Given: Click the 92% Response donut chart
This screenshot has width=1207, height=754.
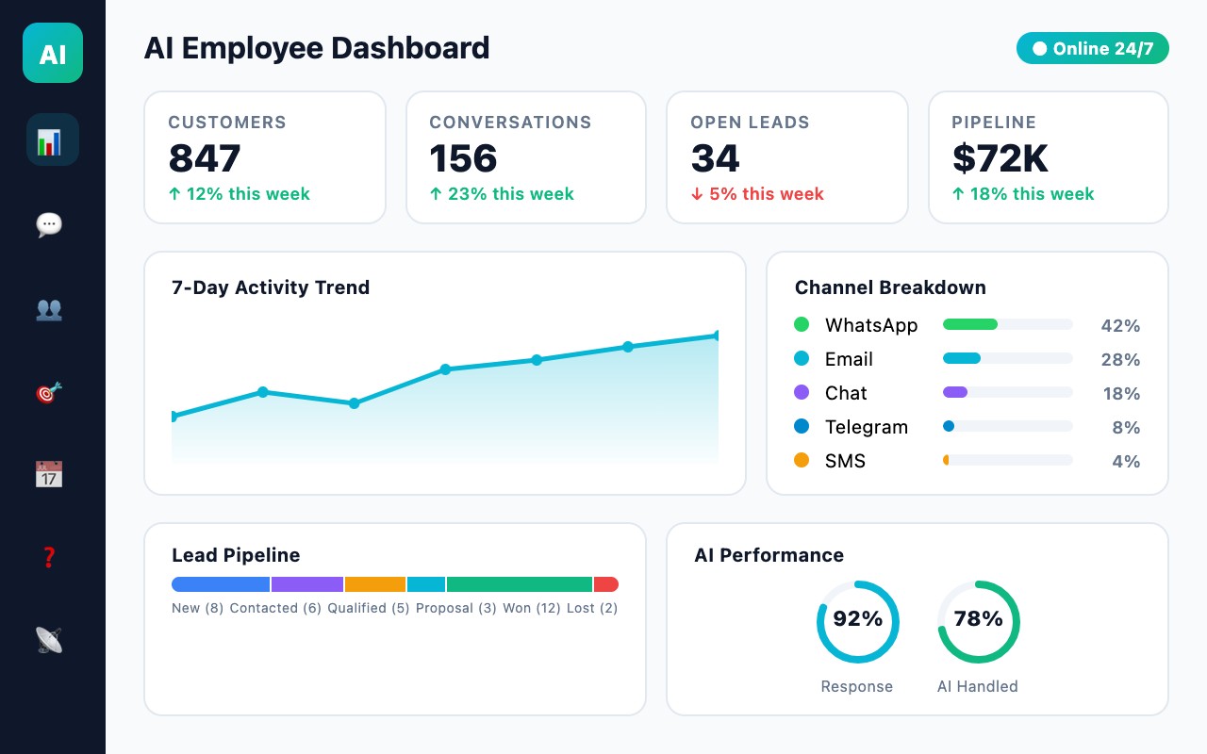Looking at the screenshot, I should (858, 621).
